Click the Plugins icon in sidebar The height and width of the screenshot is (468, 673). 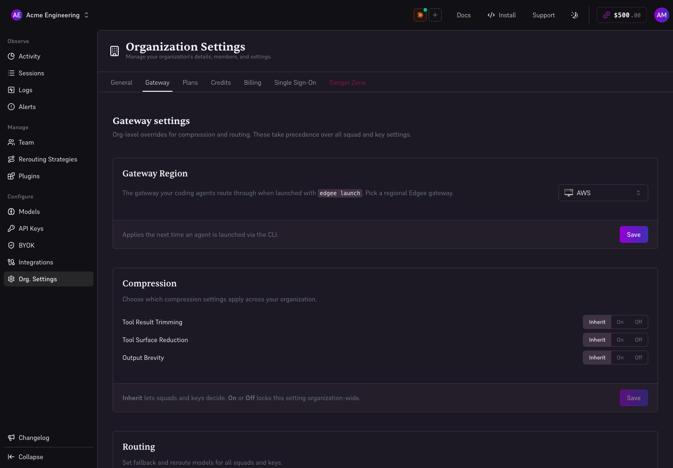(x=11, y=176)
